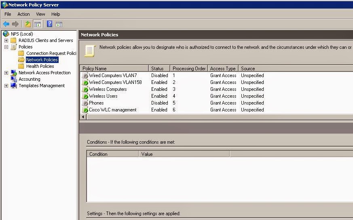Click the Value column header

coord(184,154)
